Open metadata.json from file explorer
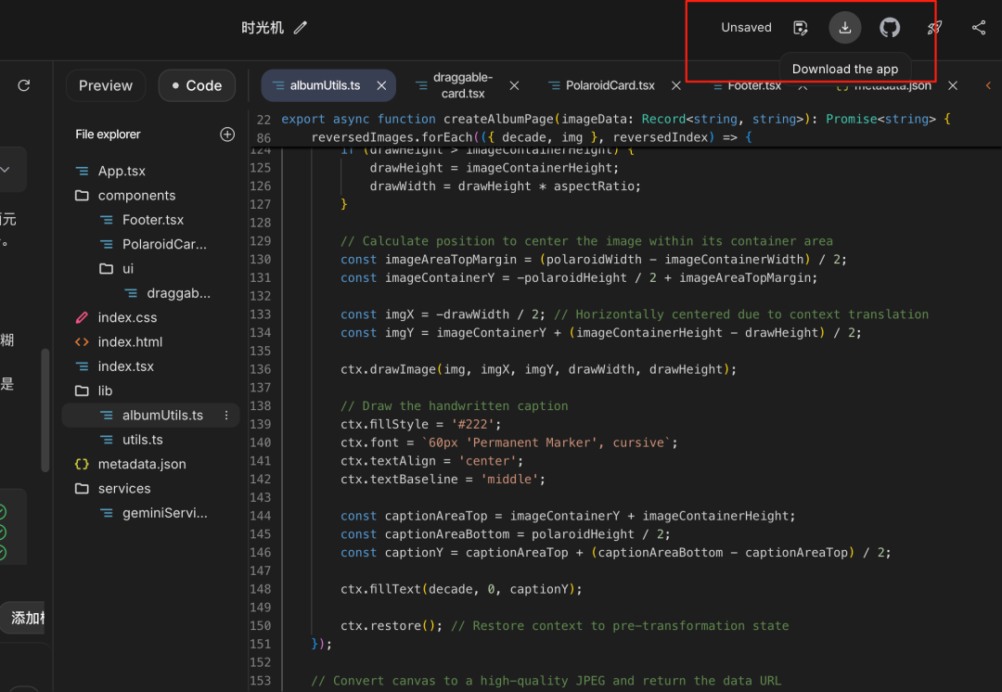 tap(141, 464)
